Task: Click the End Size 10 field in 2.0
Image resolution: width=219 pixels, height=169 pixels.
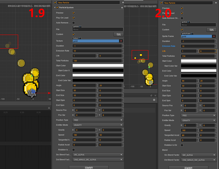Action: tap(189, 91)
